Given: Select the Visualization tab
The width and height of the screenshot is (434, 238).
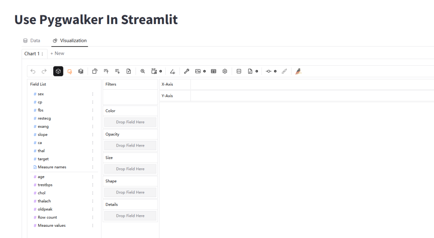Looking at the screenshot, I should (x=70, y=40).
